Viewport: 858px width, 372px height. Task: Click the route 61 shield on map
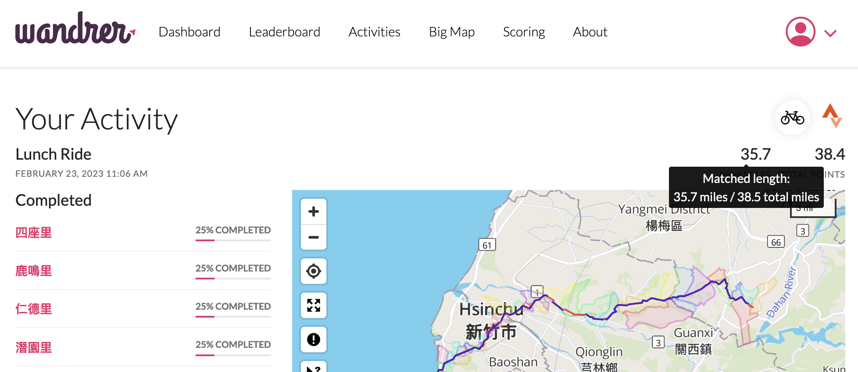pos(487,245)
